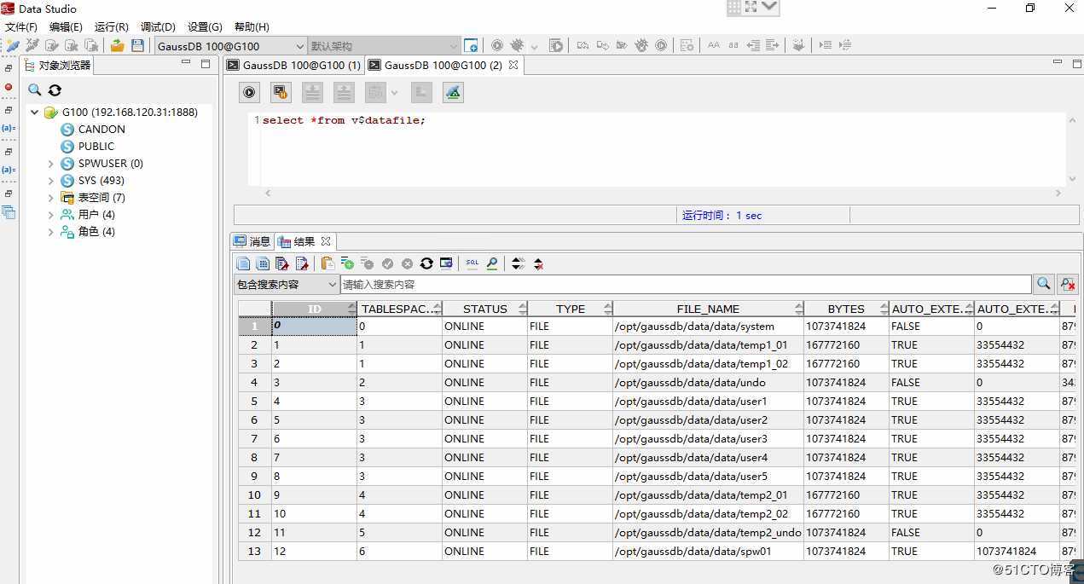The height and width of the screenshot is (584, 1084).
Task: Open the 编辑(E) menu
Action: (x=66, y=27)
